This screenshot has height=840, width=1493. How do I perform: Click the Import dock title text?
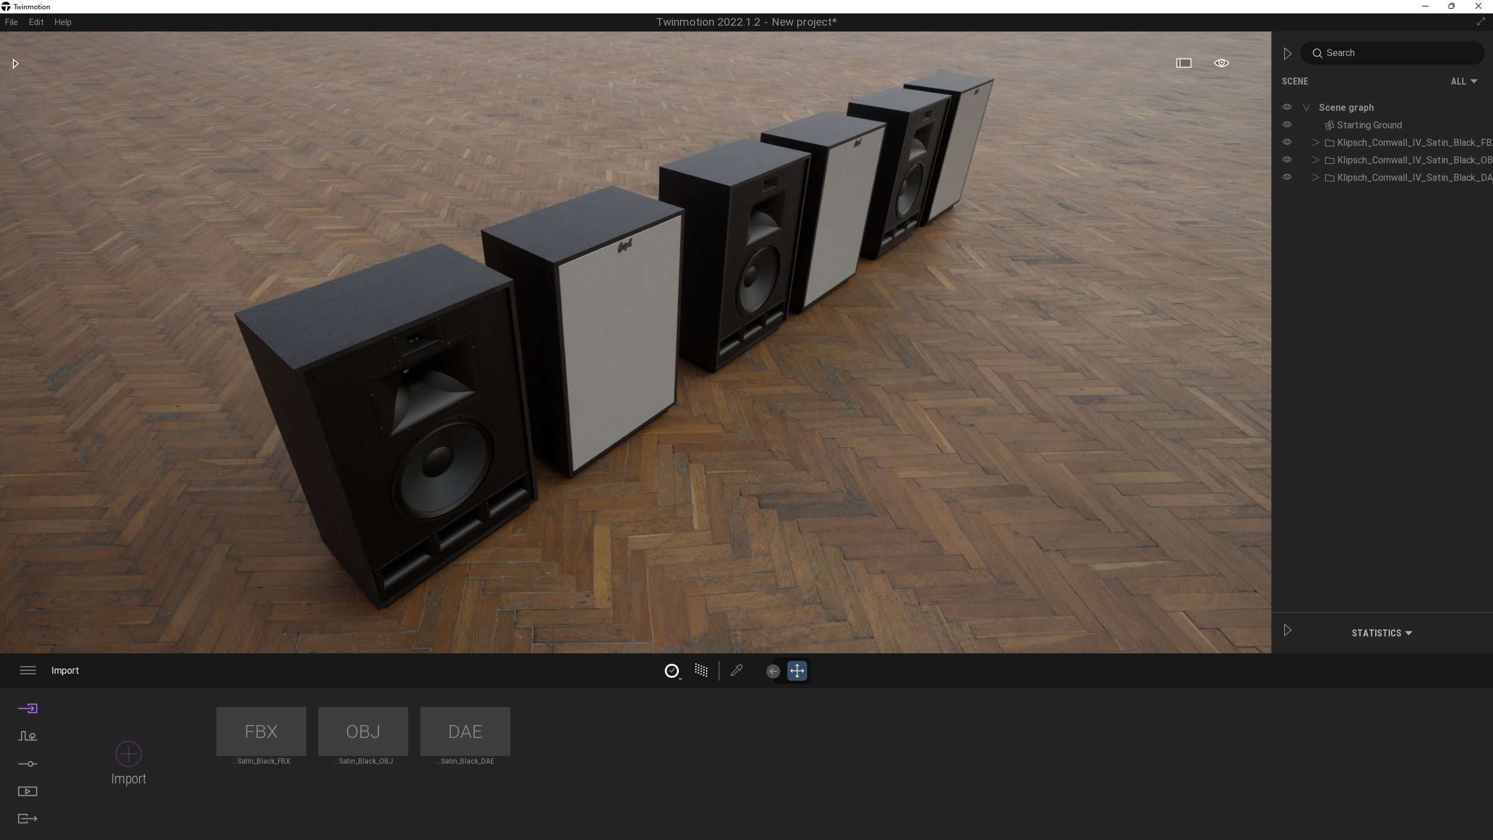65,670
